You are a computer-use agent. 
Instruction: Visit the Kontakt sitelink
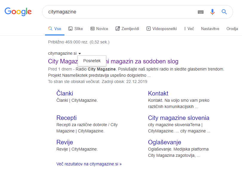pos(158,93)
